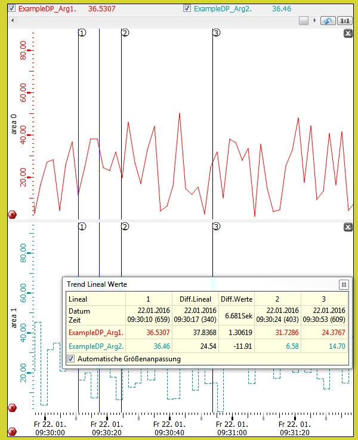358x440 pixels.
Task: Click the 1:1 zoom reset button
Action: pos(345,21)
